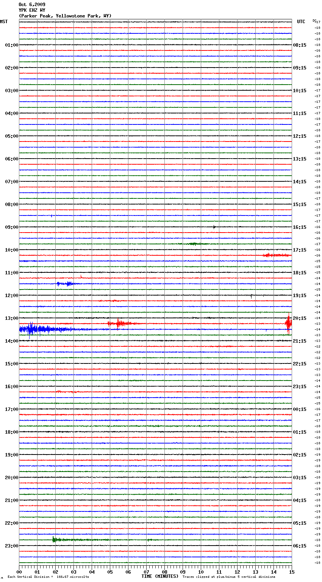
Task: Click the red spike at the end of the 13:15 trace
Action: [288, 323]
